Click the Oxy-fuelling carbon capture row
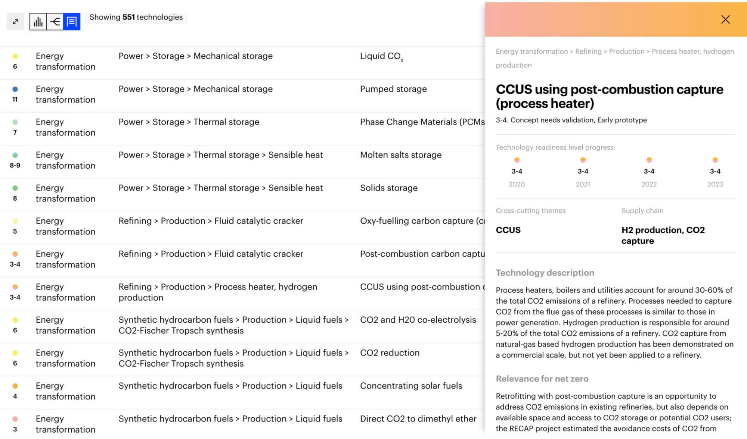Viewport: 747px width, 439px height. coord(421,221)
